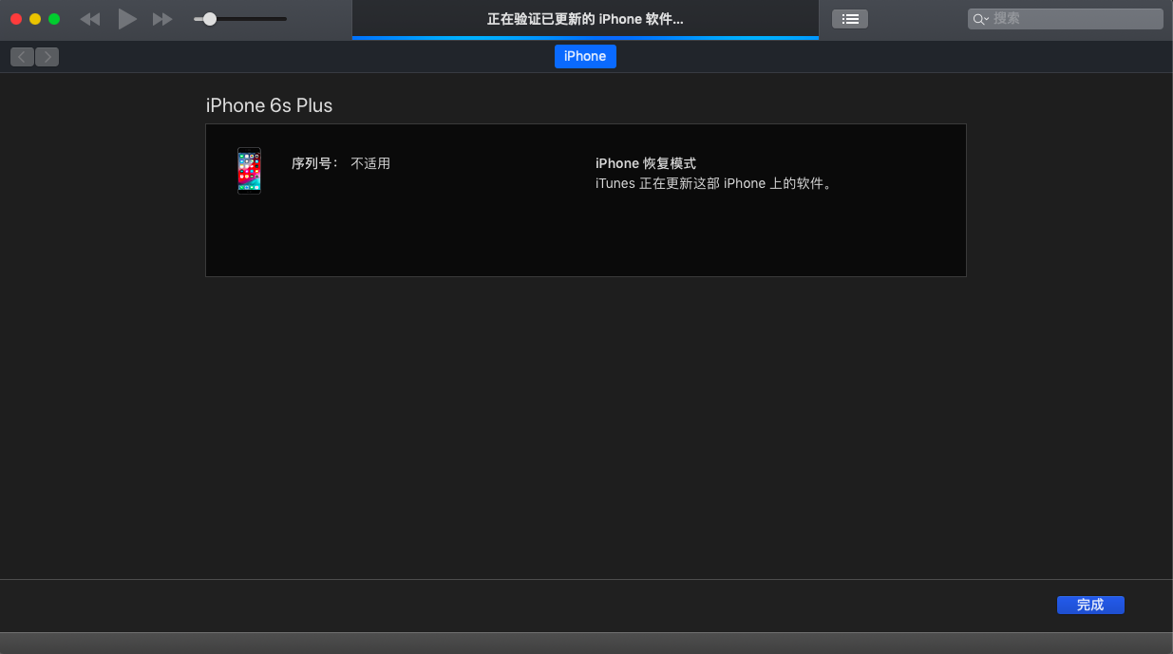Go back with the left arrow
The width and height of the screenshot is (1173, 654).
coord(23,57)
